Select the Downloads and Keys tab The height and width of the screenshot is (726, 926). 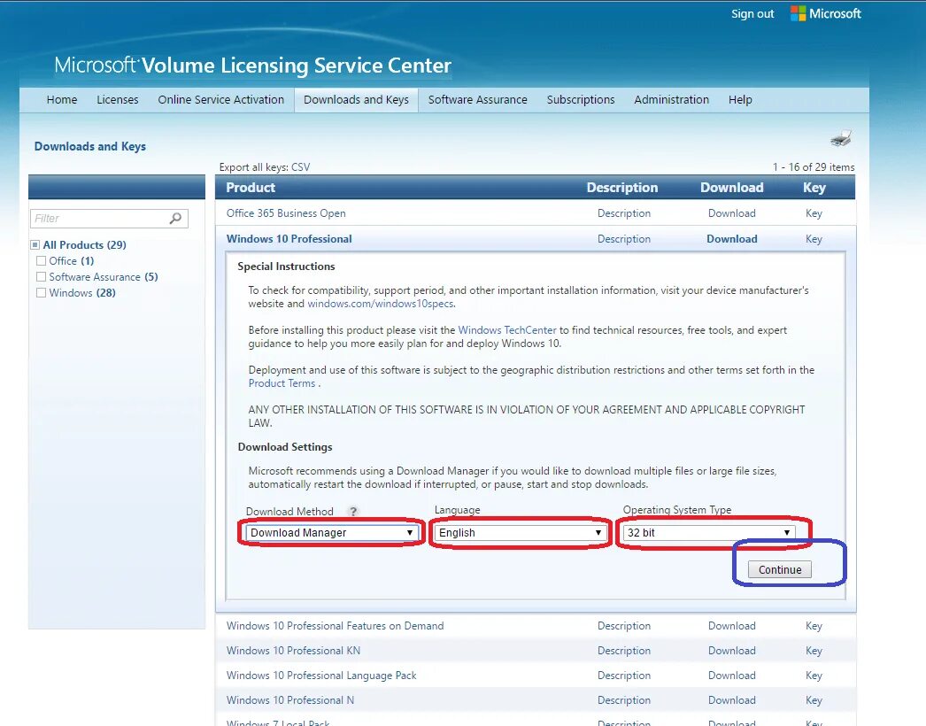356,100
